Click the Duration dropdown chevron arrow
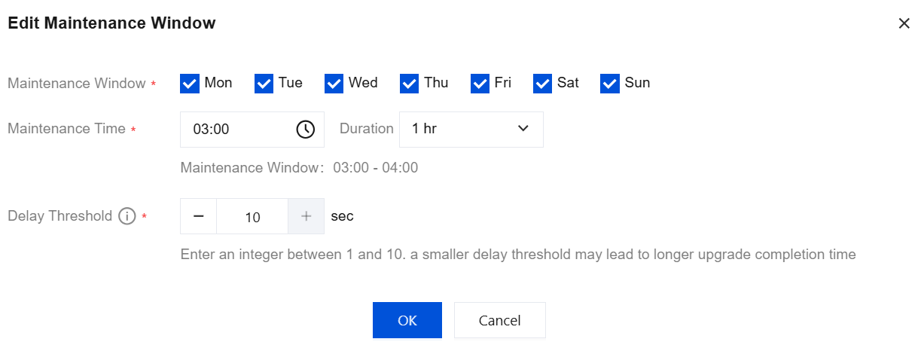918x348 pixels. tap(523, 130)
